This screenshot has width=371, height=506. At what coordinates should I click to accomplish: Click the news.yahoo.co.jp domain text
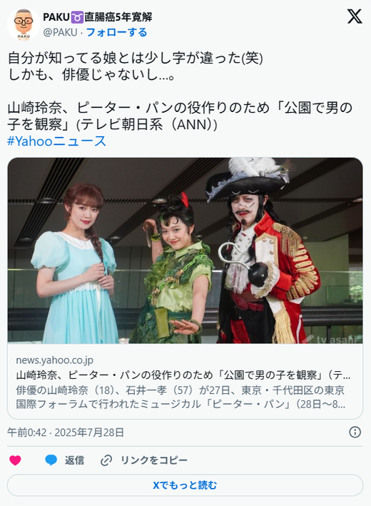coord(54,360)
